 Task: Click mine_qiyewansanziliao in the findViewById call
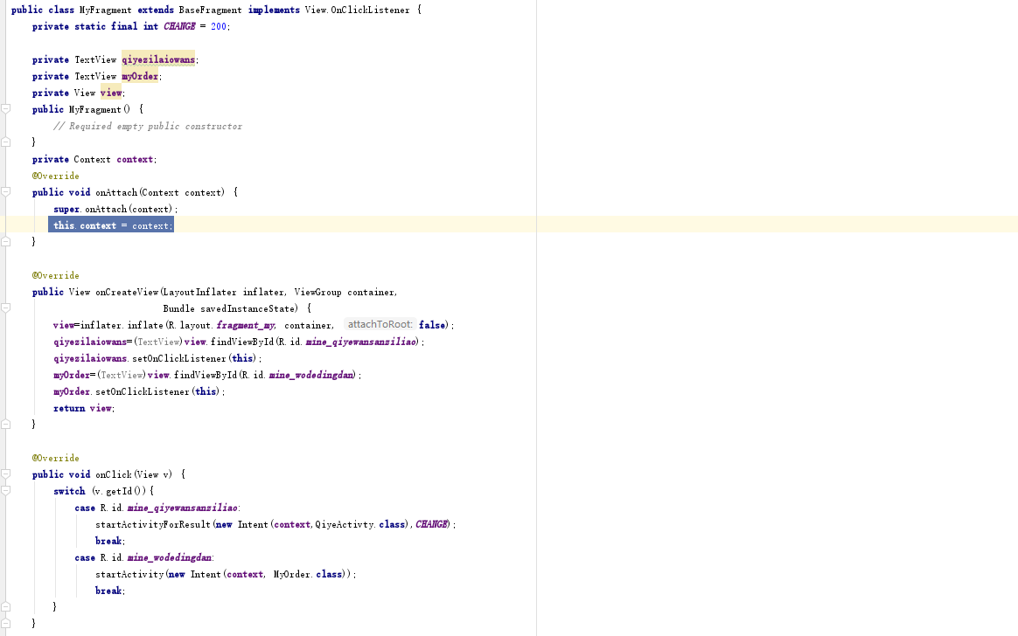point(361,342)
